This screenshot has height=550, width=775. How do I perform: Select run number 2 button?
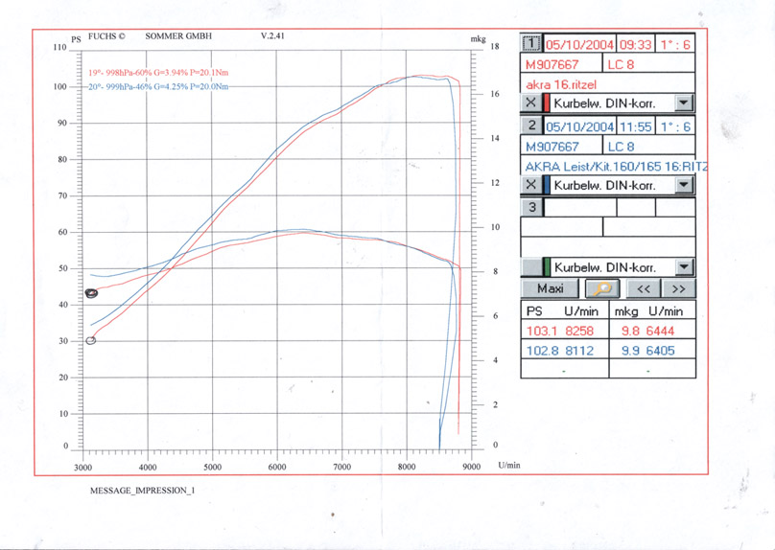(x=531, y=126)
